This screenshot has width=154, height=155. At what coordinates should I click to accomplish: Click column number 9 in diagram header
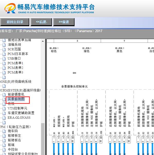point(124,41)
